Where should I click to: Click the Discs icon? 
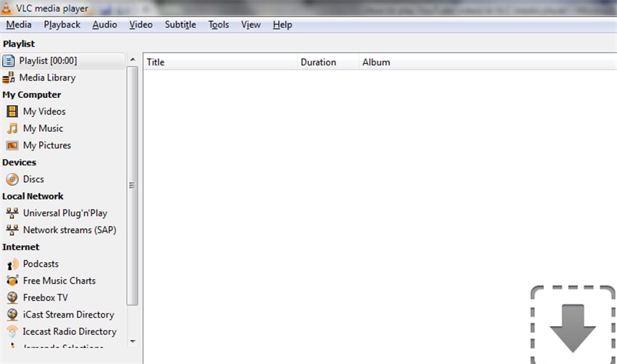click(12, 179)
